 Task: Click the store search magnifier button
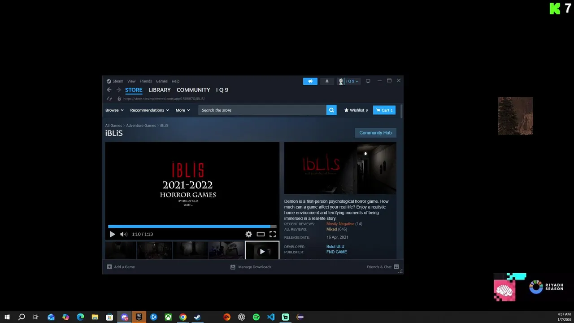pos(331,110)
